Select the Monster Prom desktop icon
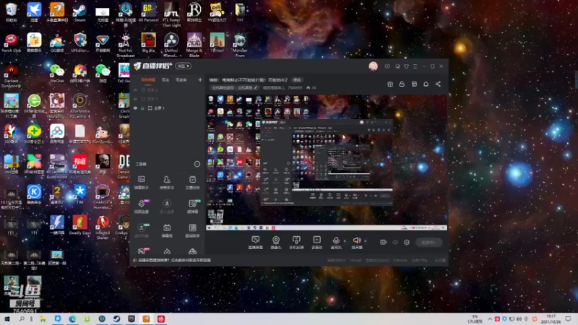Screen dimensions: 578x325 [x=240, y=45]
